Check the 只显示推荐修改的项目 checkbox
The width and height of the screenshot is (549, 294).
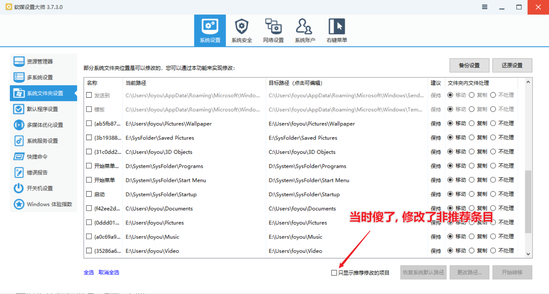334,273
